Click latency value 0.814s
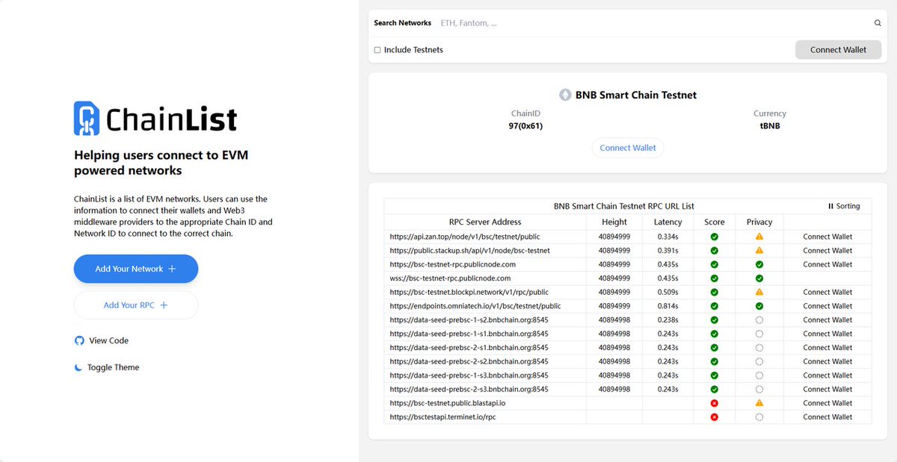897x462 pixels. click(668, 306)
